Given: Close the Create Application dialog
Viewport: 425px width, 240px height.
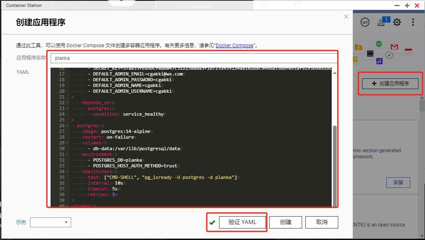Looking at the screenshot, I should tap(346, 17).
